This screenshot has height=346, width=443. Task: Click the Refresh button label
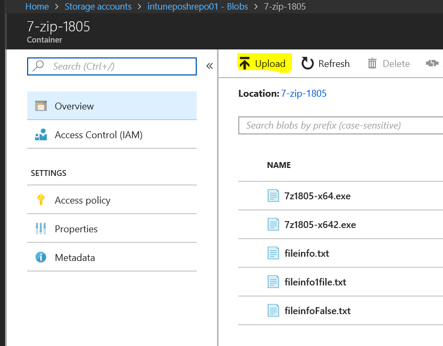click(x=334, y=64)
